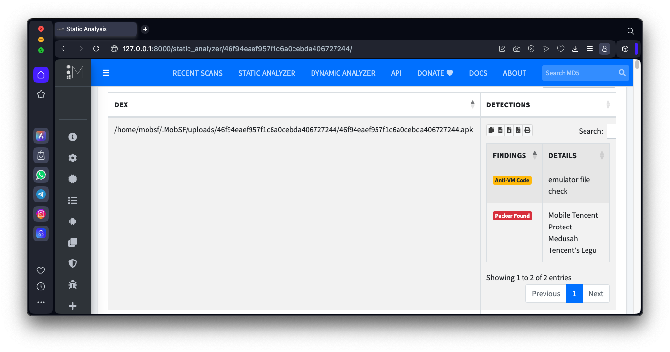Click the Search MD5 input field

[579, 73]
